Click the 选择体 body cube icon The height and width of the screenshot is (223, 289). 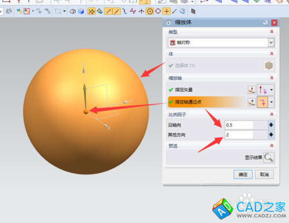click(269, 66)
